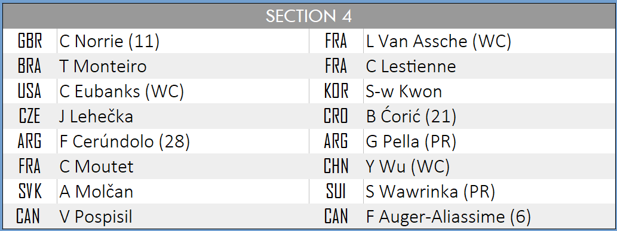Select the T Monteiro cell
Viewport: 617px width, 231px height.
pos(183,66)
